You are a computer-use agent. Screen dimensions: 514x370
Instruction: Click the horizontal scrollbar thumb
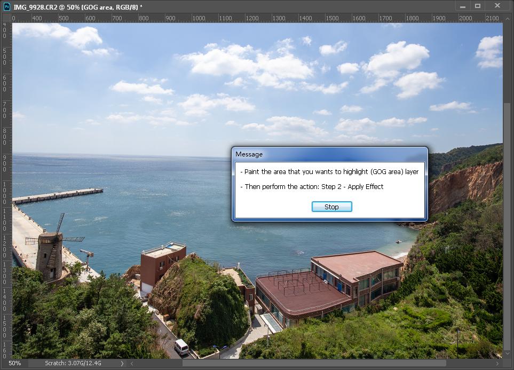[x=314, y=364]
